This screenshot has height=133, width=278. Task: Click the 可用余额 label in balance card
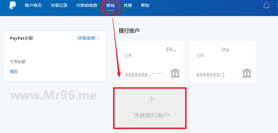18,62
